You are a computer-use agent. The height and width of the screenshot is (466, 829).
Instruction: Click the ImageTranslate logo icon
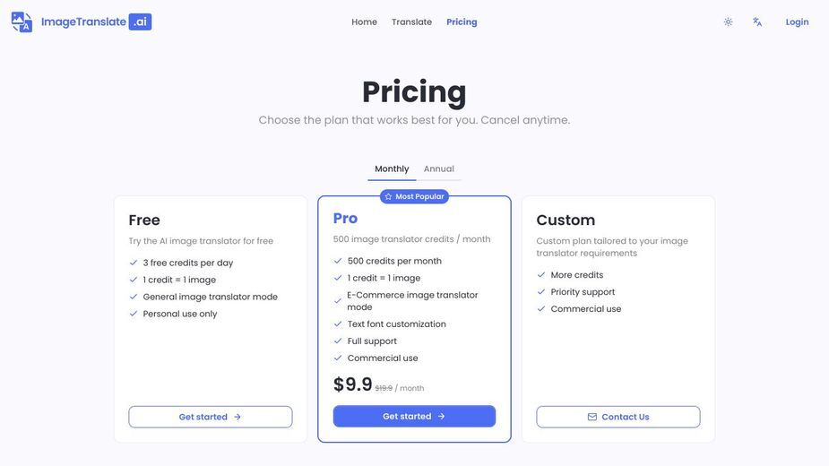(x=22, y=22)
